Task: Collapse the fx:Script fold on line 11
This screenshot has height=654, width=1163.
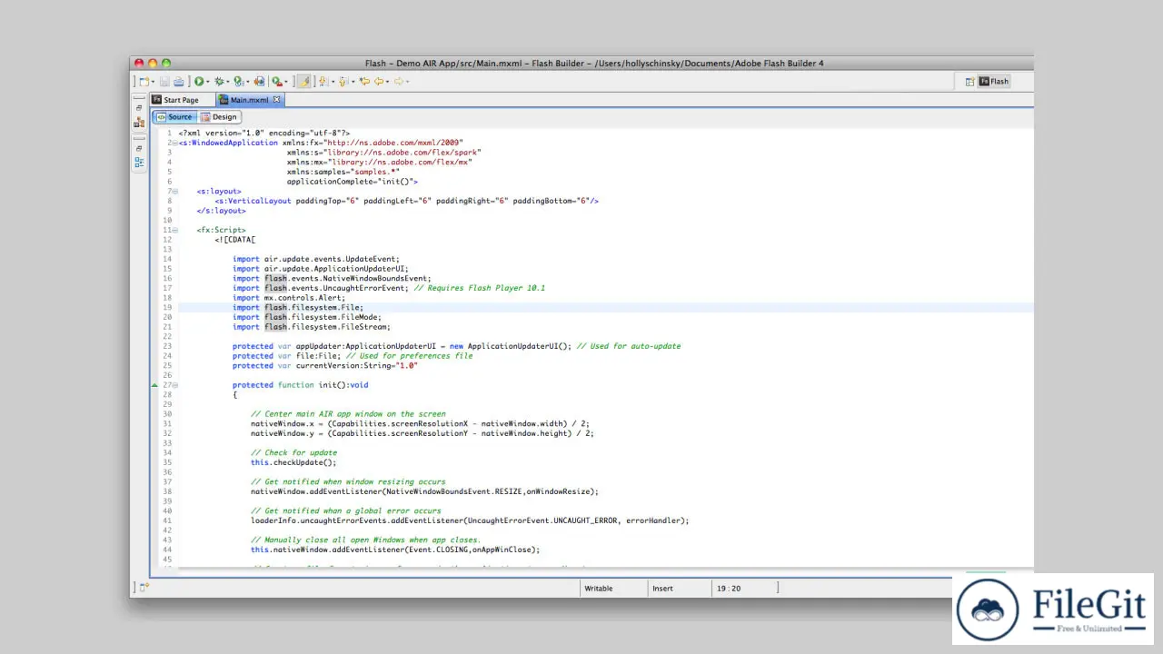Action: coord(174,231)
